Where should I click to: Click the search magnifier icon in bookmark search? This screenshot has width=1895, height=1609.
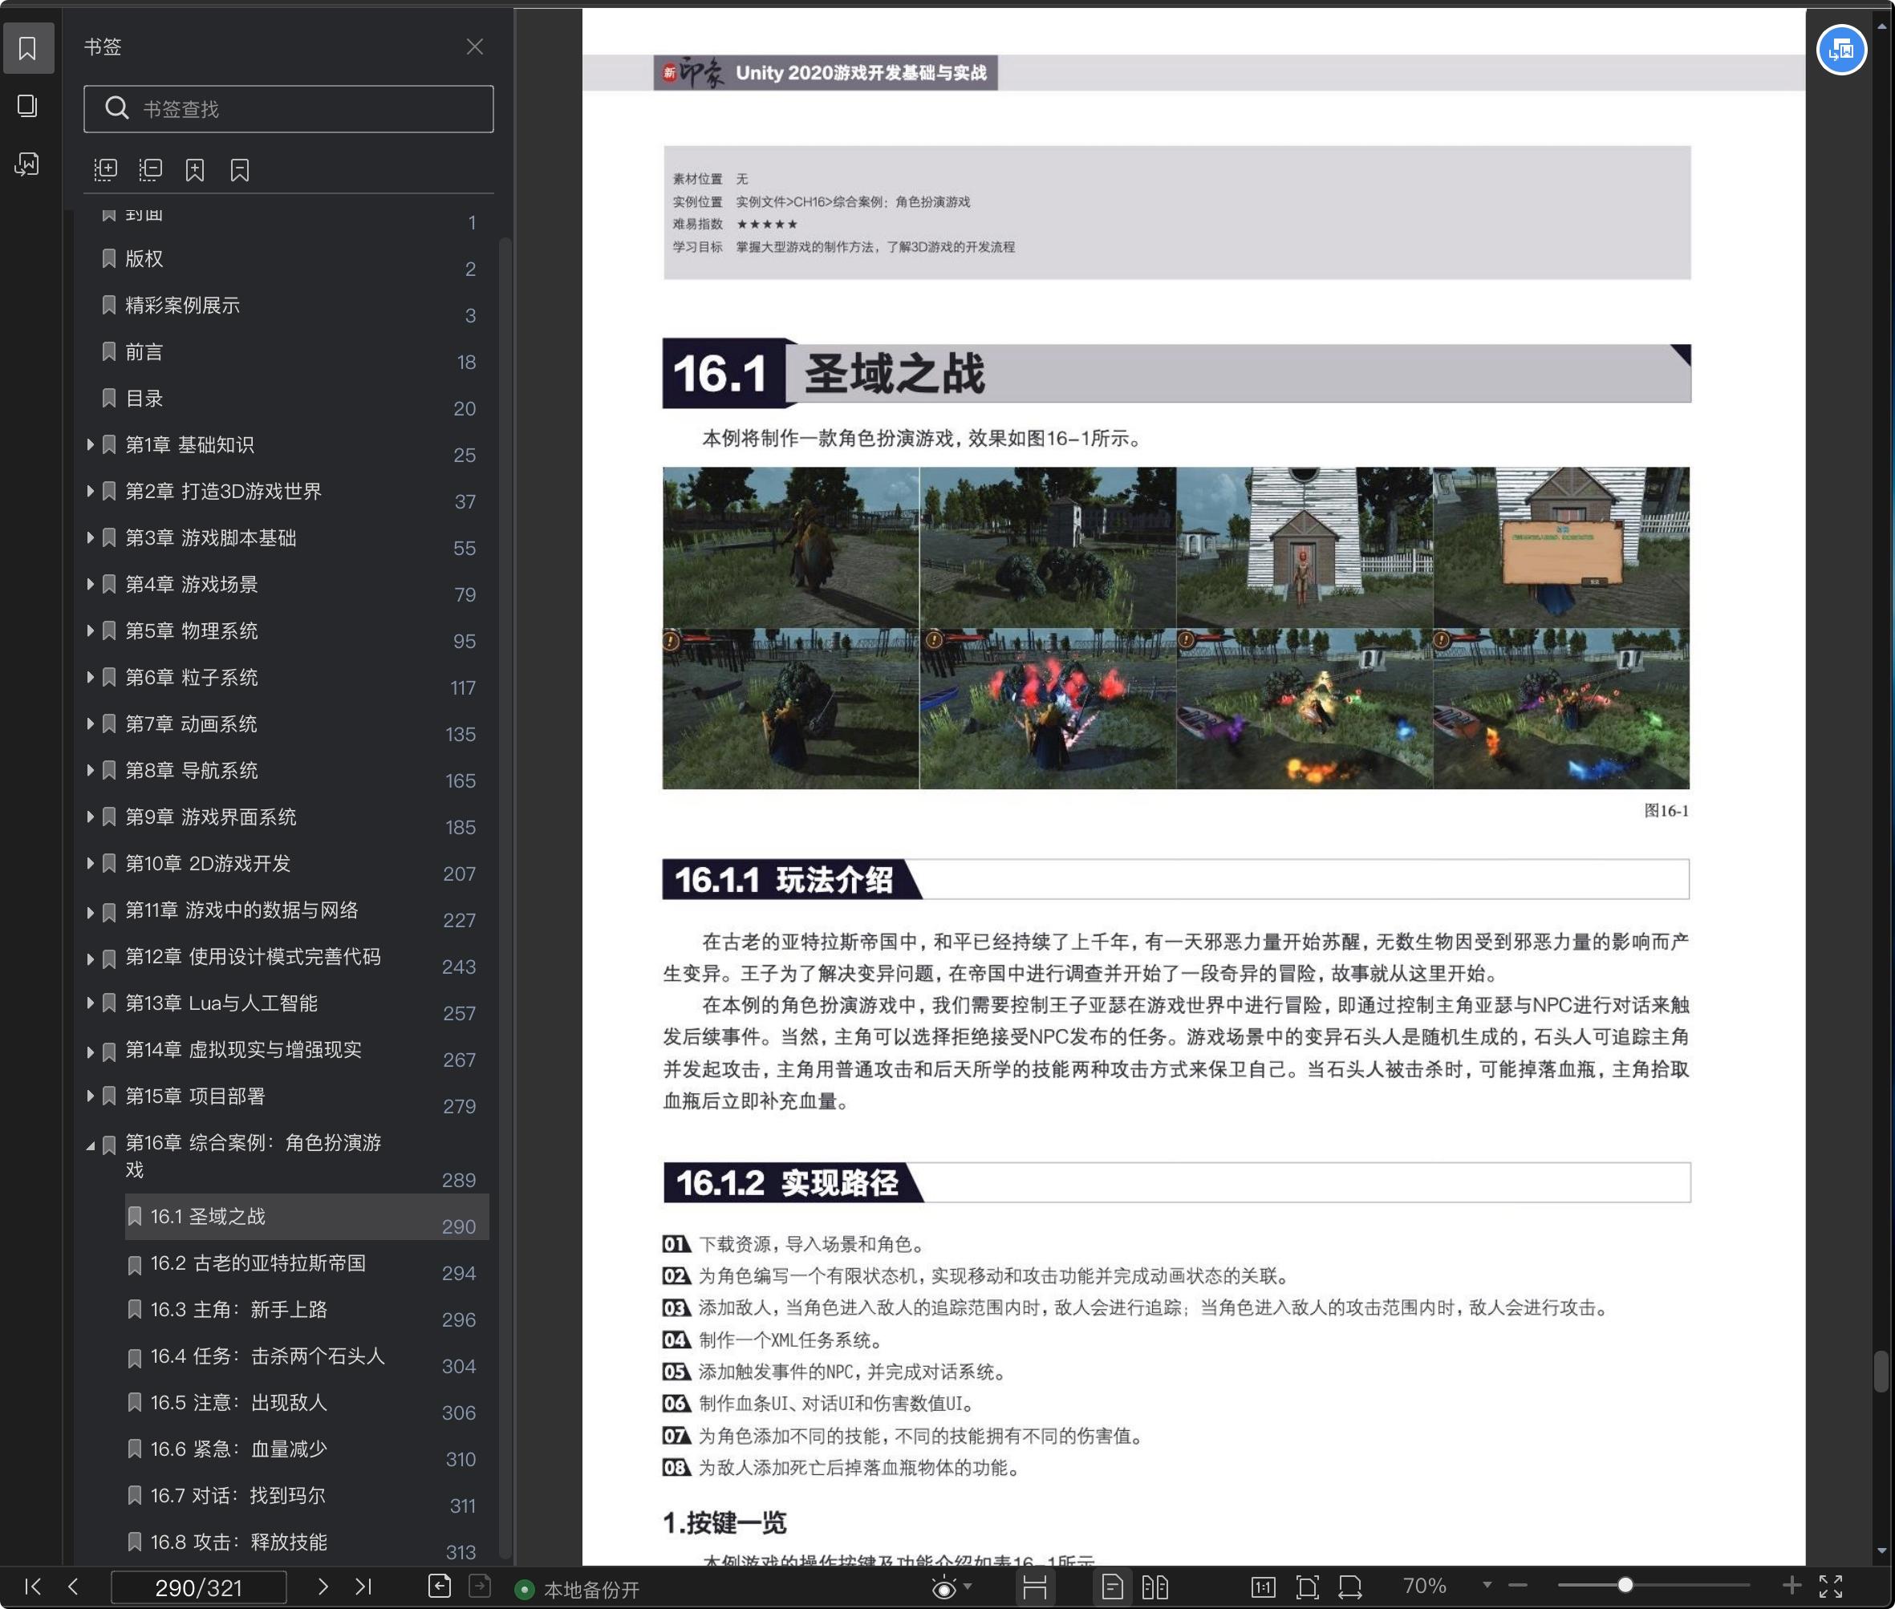point(117,107)
